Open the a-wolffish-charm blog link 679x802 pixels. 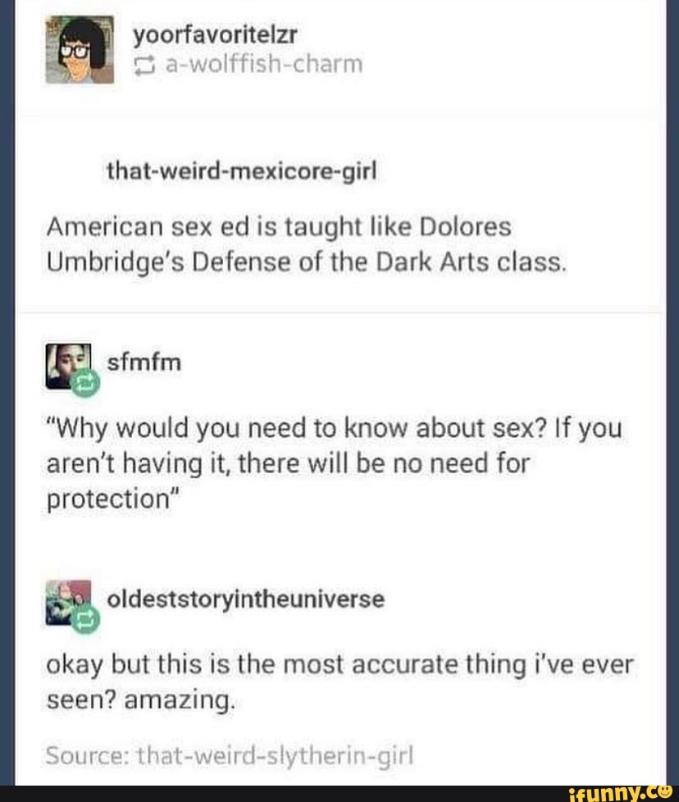point(264,65)
